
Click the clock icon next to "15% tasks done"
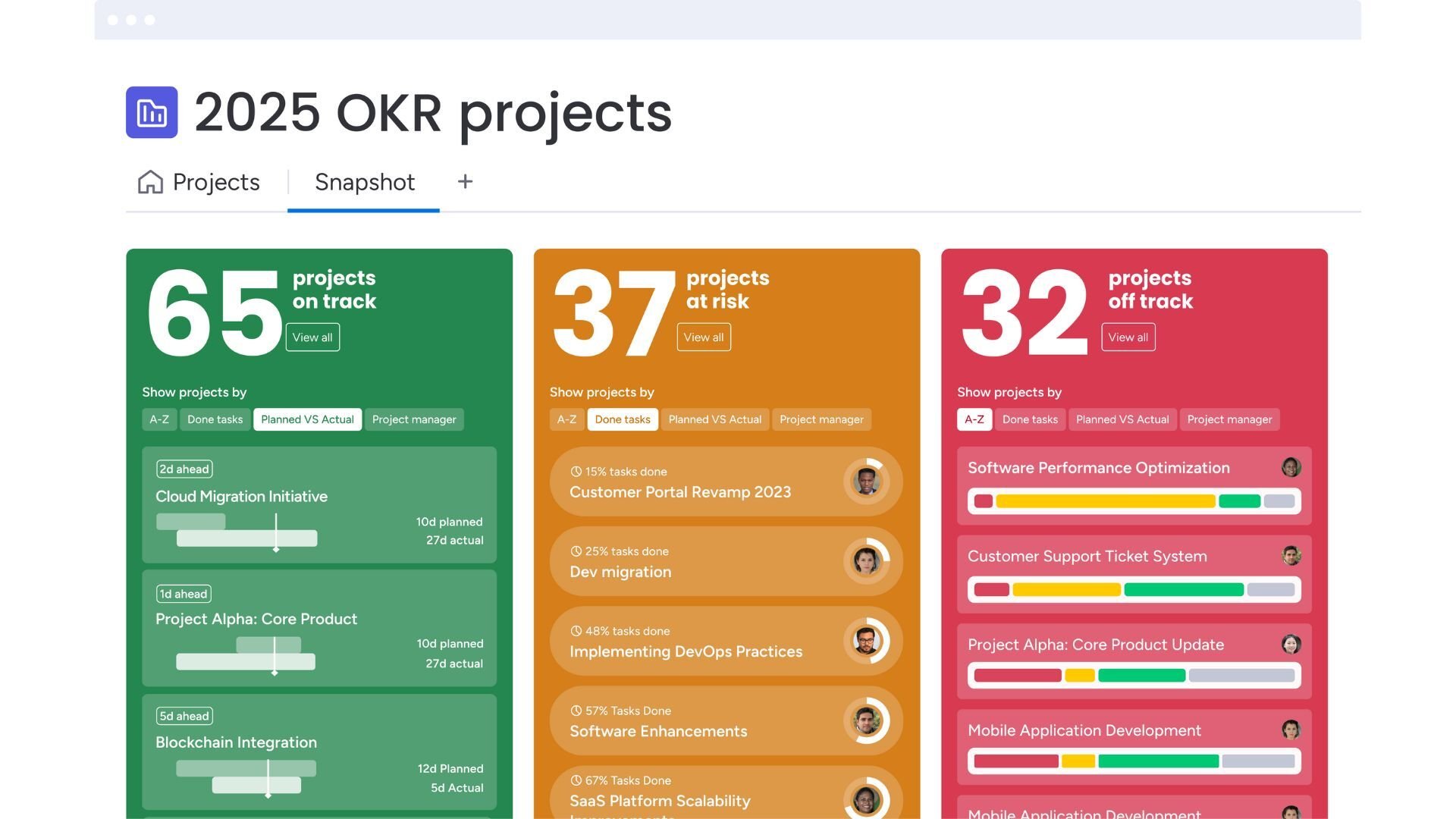click(x=576, y=471)
